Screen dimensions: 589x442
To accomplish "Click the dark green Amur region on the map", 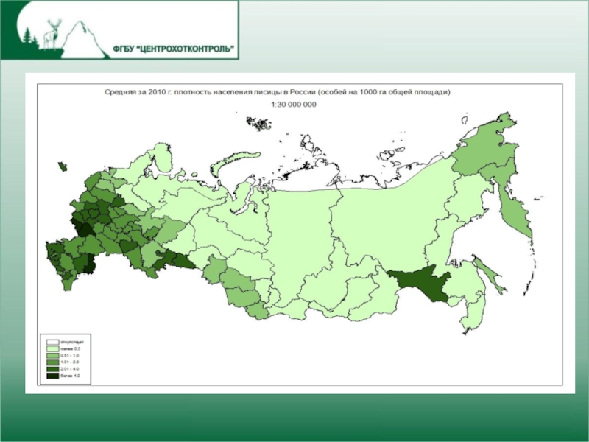I will point(420,284).
